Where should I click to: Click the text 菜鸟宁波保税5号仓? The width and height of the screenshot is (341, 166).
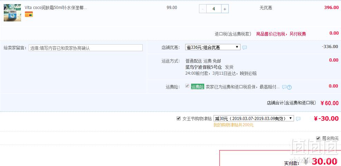pos(203,67)
